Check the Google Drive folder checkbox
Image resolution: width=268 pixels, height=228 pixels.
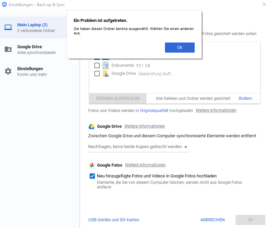coord(97,74)
